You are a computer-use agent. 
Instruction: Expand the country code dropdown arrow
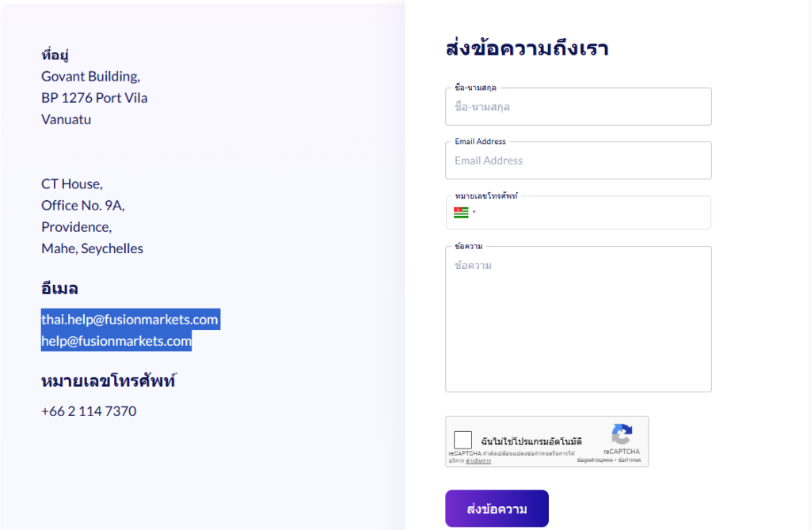pos(474,212)
